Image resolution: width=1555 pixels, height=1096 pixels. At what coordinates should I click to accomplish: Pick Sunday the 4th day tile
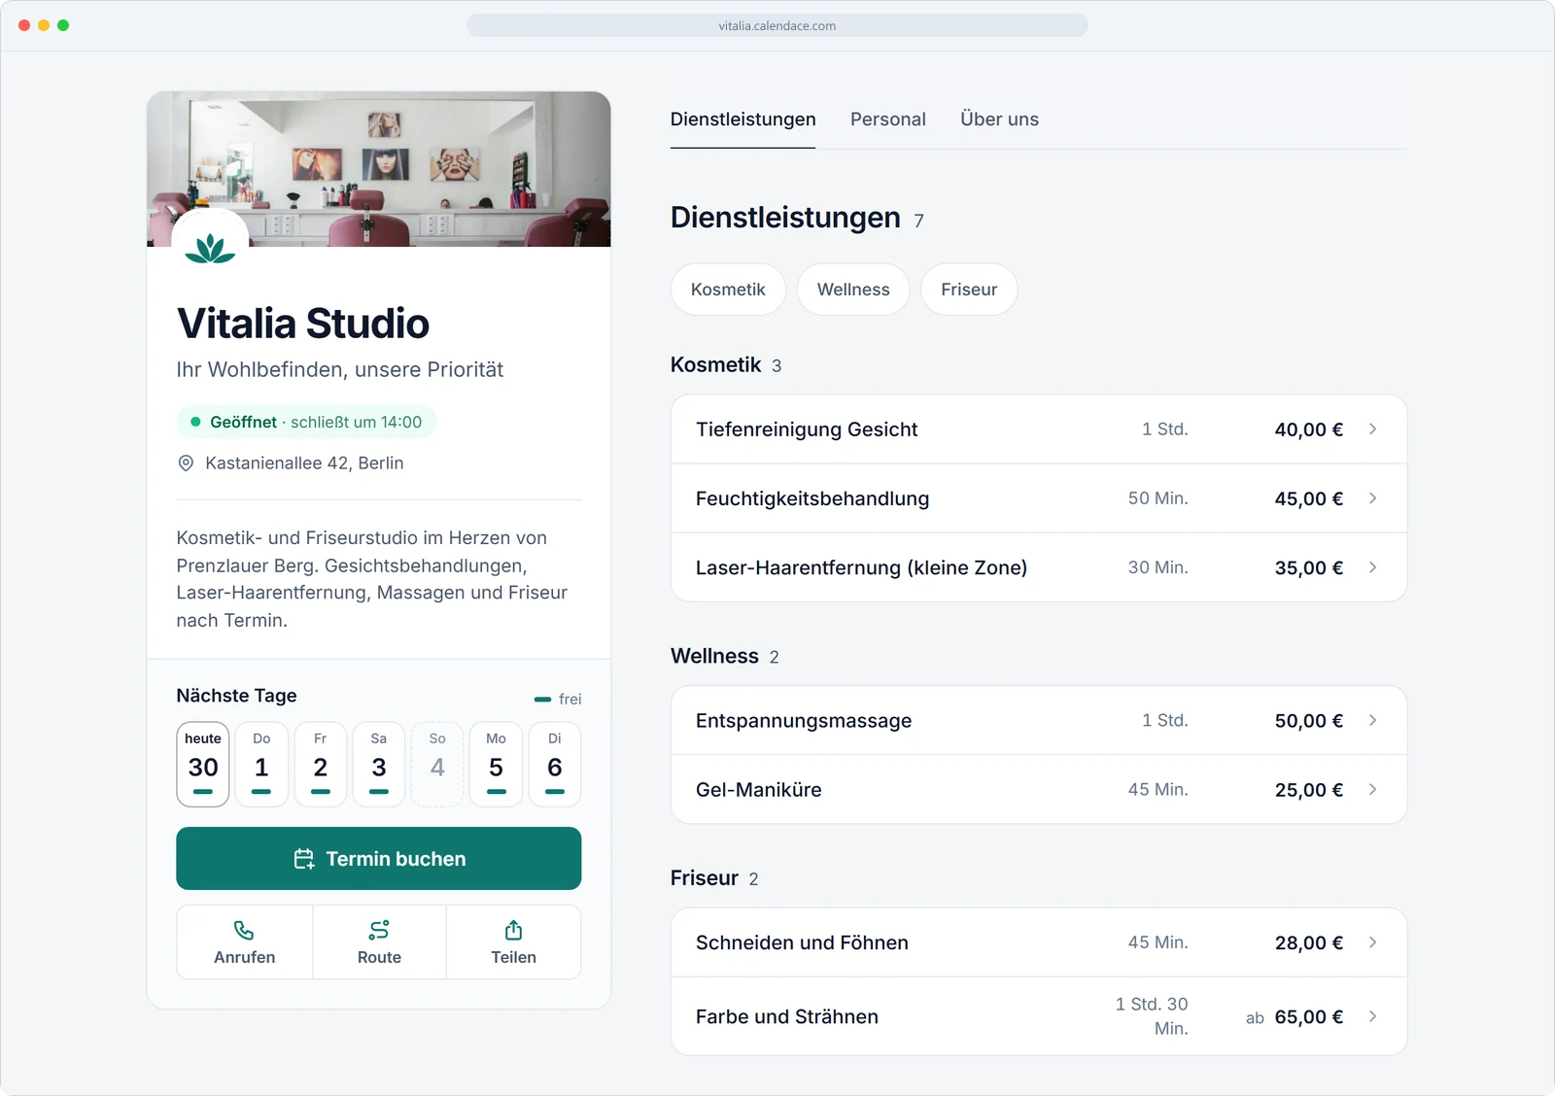437,764
